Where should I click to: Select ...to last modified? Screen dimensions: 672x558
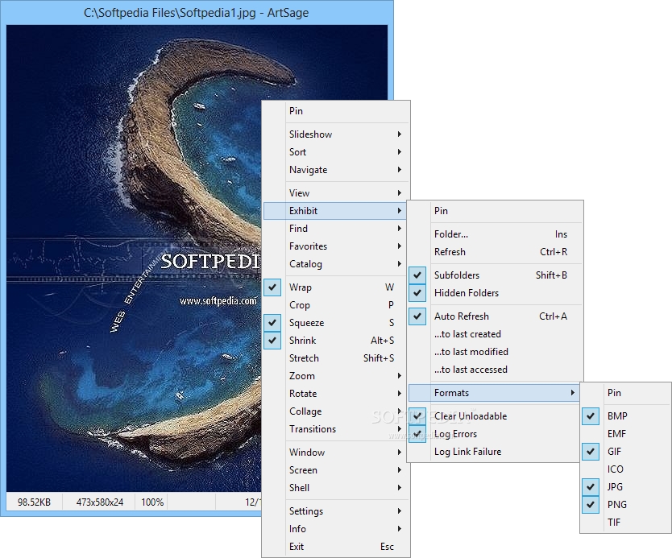click(x=495, y=352)
